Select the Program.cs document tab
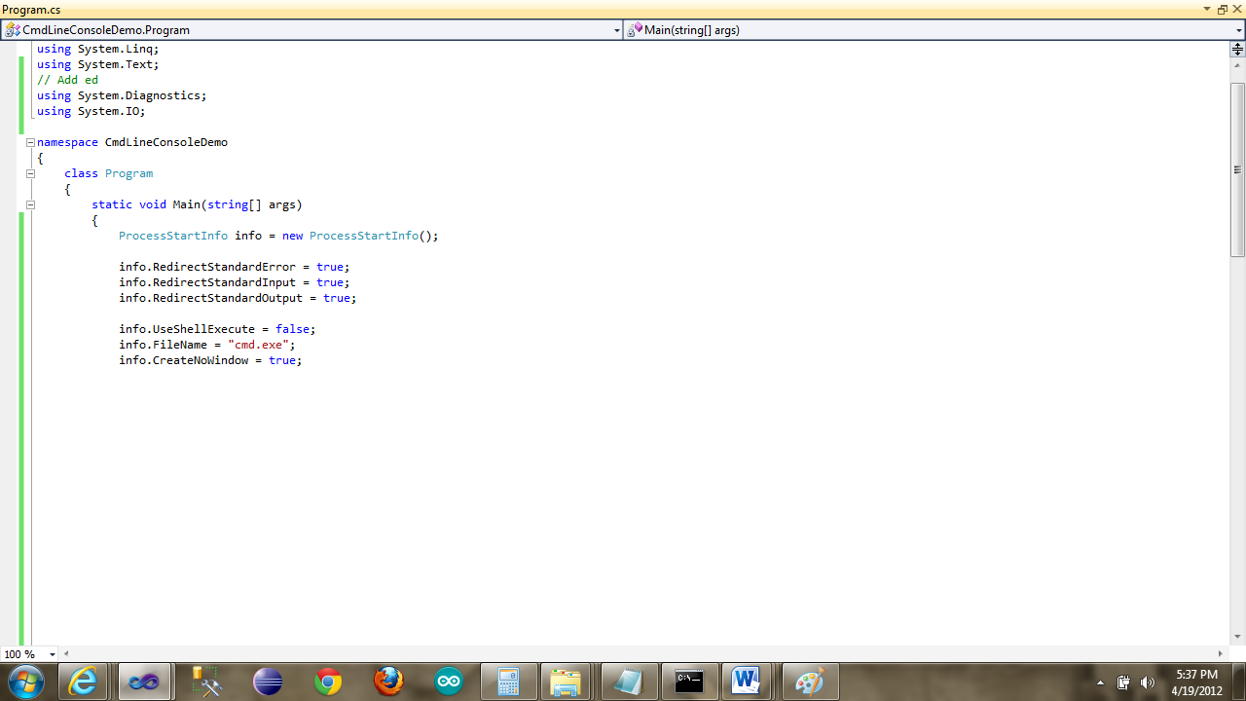The width and height of the screenshot is (1246, 701). [29, 8]
